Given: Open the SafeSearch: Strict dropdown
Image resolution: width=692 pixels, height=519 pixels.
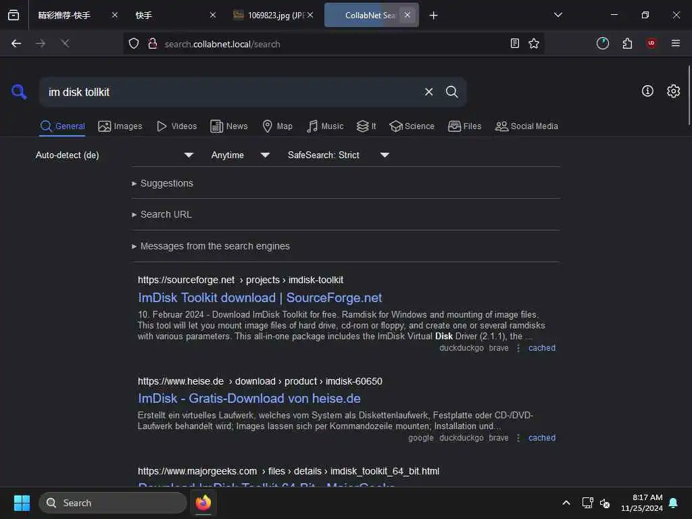Looking at the screenshot, I should click(338, 155).
